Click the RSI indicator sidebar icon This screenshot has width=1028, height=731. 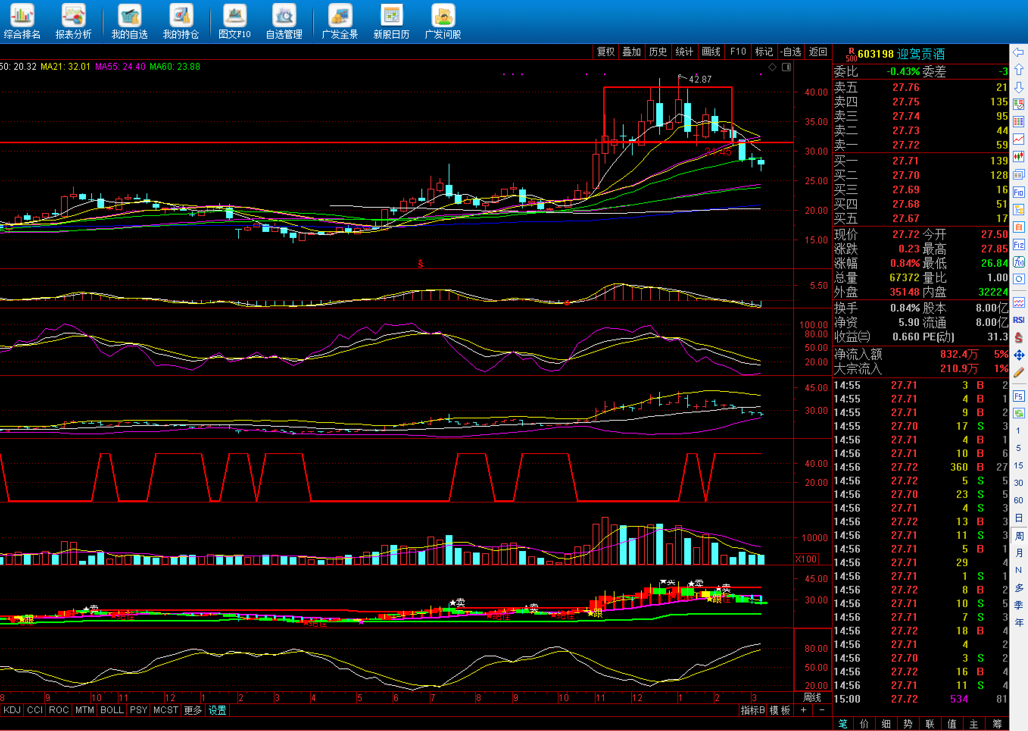(1019, 320)
